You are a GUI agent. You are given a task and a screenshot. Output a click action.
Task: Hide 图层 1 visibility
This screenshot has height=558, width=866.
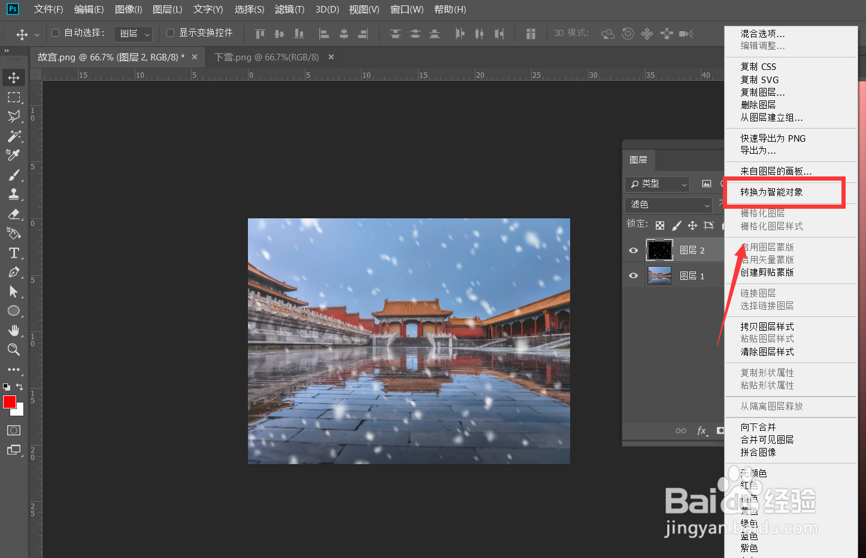click(633, 275)
